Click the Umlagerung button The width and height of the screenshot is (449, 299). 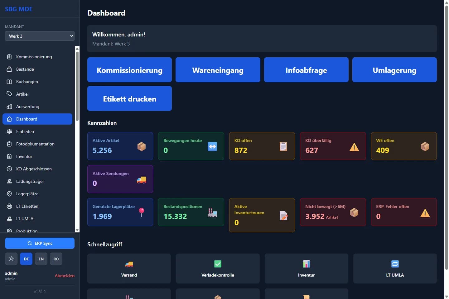tap(394, 70)
